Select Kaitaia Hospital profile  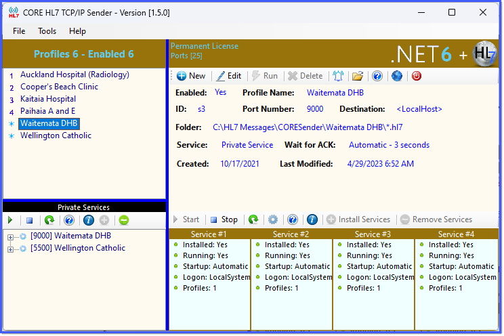click(x=48, y=99)
